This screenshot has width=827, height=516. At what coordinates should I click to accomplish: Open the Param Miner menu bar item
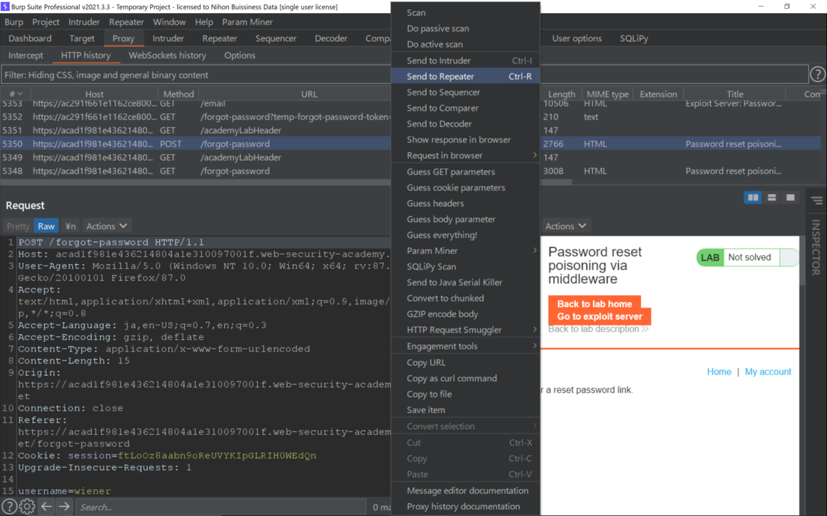pyautogui.click(x=247, y=22)
